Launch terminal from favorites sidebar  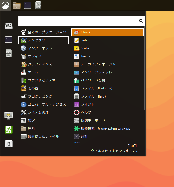(9, 40)
